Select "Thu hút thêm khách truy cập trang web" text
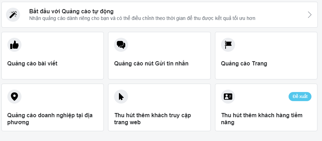The height and width of the screenshot is (141, 322). [153, 119]
